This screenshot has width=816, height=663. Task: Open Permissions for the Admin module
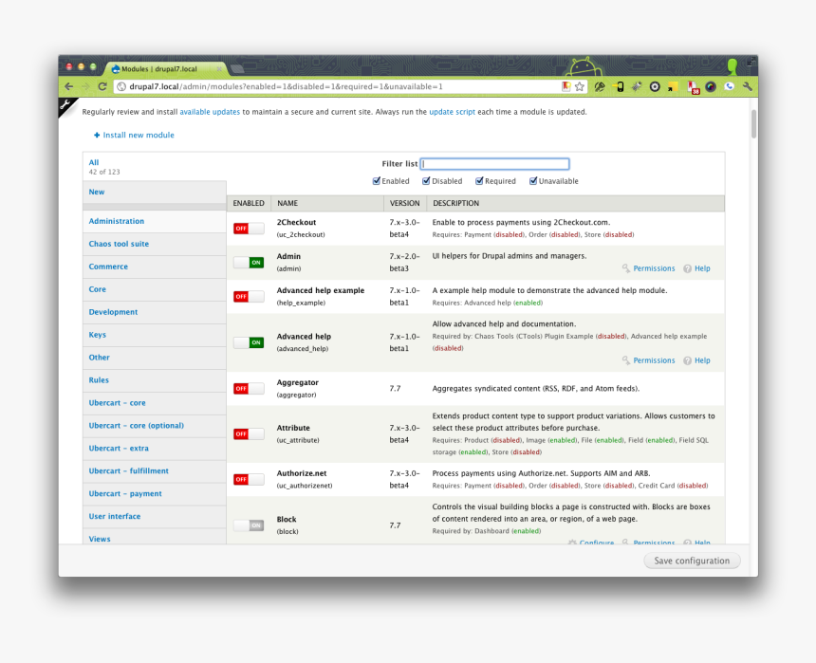(x=648, y=268)
